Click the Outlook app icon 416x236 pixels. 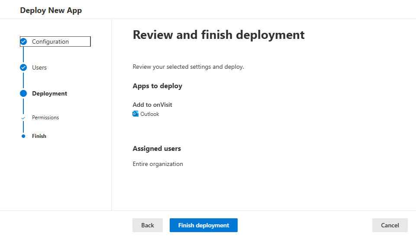click(135, 114)
